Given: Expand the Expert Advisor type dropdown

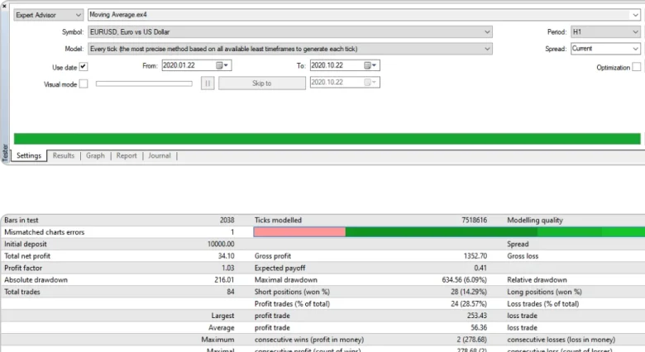Looking at the screenshot, I should [x=78, y=15].
